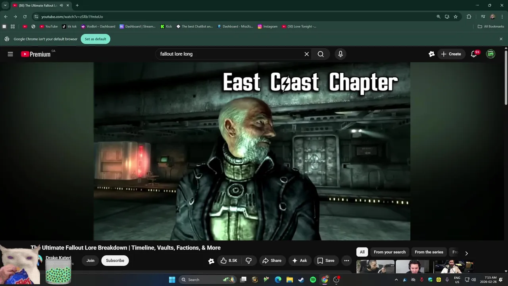Open Kick bookmark
508x286 pixels.
(166, 27)
